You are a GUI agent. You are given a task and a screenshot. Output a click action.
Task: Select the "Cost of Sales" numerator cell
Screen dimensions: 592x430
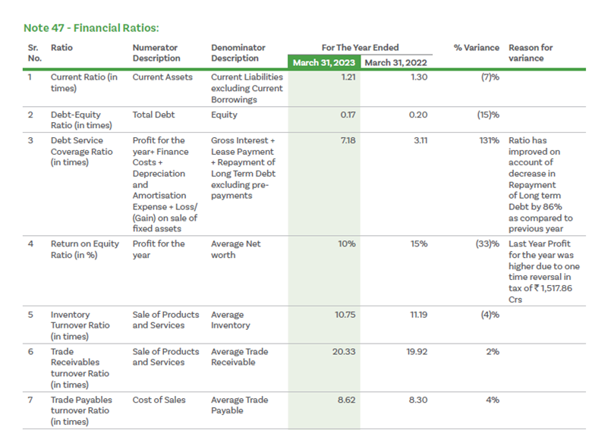[x=159, y=400]
